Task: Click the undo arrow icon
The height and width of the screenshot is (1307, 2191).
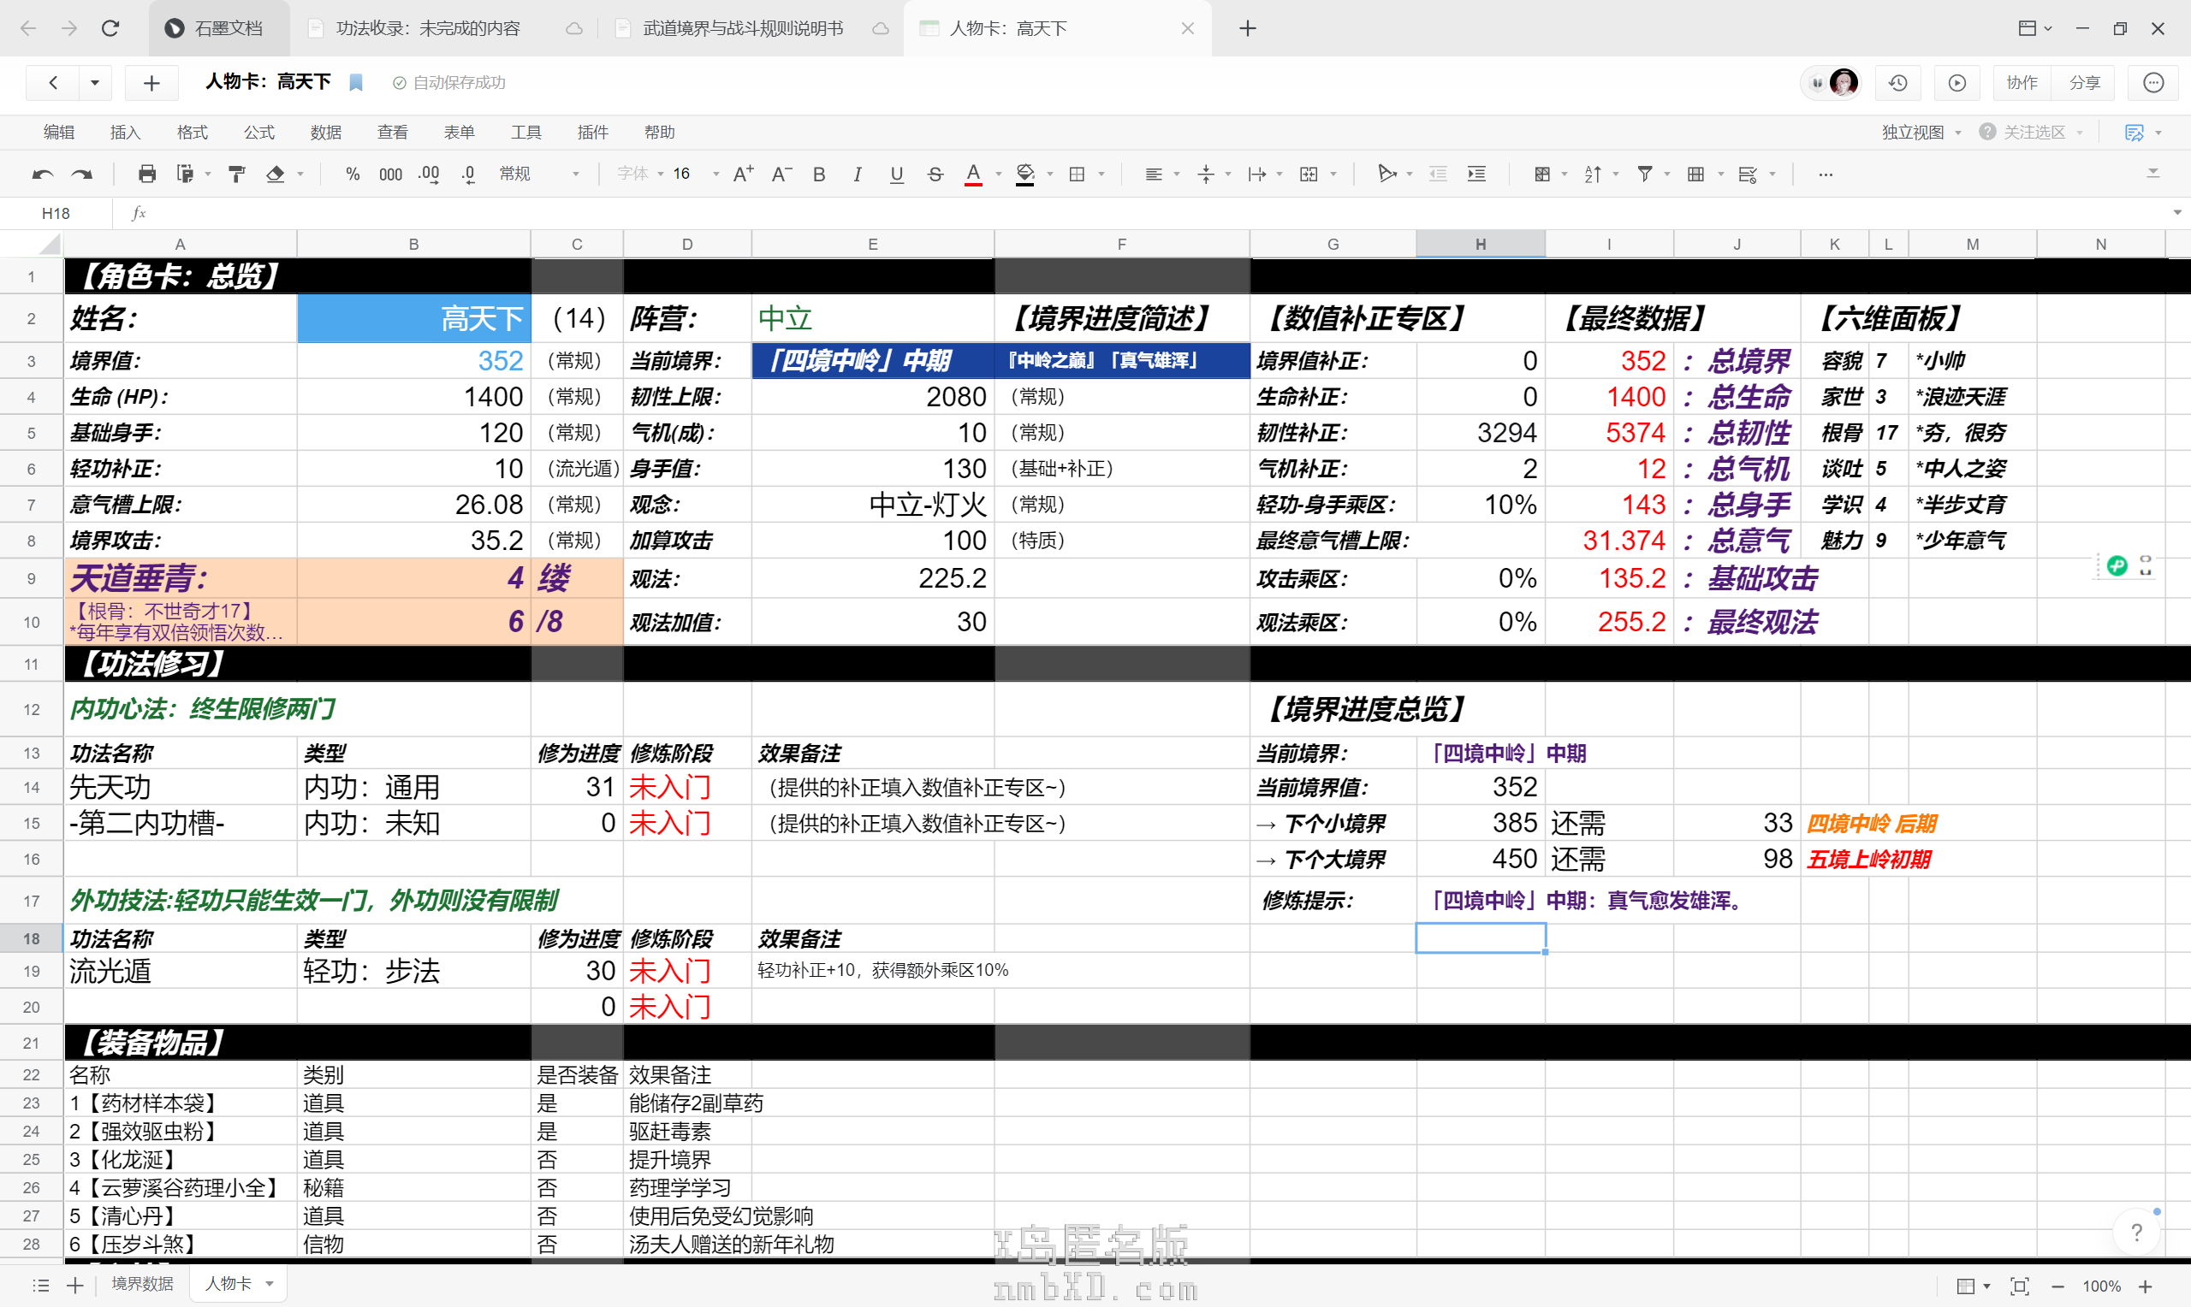Action: tap(42, 174)
